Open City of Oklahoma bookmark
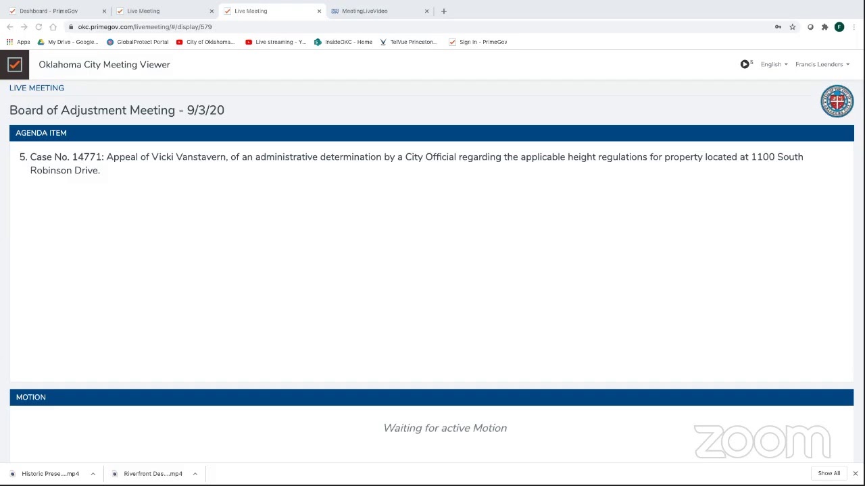The width and height of the screenshot is (865, 486). click(205, 42)
